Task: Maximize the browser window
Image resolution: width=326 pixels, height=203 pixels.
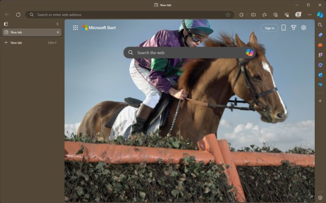Action: pos(308,5)
